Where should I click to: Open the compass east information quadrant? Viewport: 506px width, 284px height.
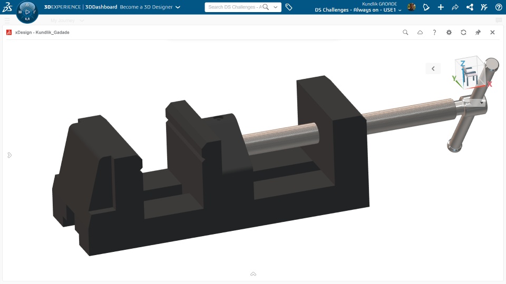(x=35, y=12)
